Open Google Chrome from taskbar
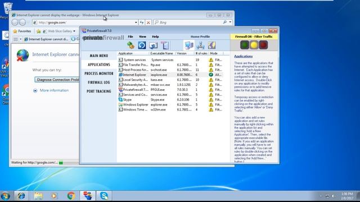Screen dimensions: 360x202 (71, 196)
